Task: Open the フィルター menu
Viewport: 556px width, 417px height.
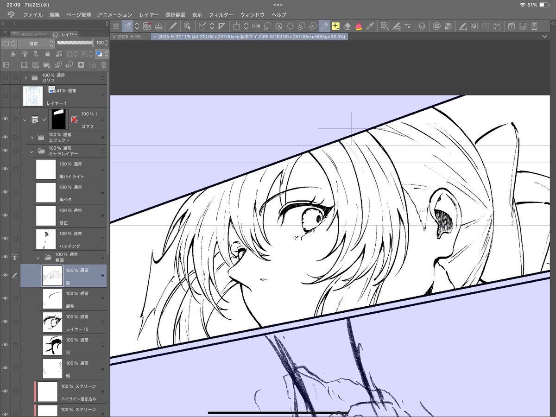Action: click(x=221, y=15)
